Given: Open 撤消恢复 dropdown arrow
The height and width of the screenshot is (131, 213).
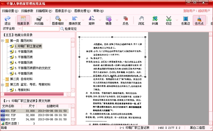Looking at the screenshot, I should pyautogui.click(x=83, y=20).
